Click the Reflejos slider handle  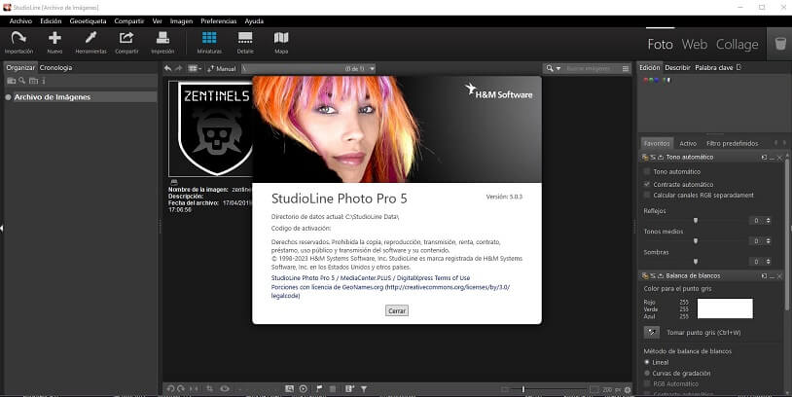point(696,221)
